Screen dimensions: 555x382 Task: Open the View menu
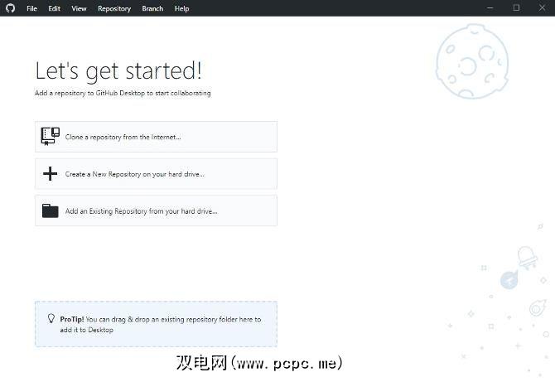(x=79, y=8)
